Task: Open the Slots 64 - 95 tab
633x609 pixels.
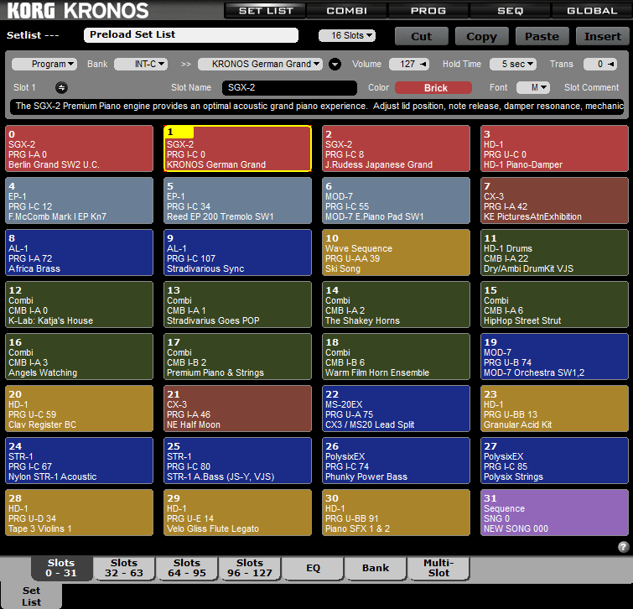Action: [187, 568]
